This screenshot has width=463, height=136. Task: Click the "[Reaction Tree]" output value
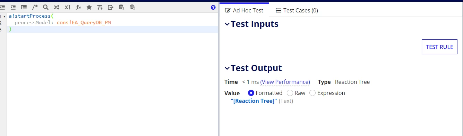point(254,101)
